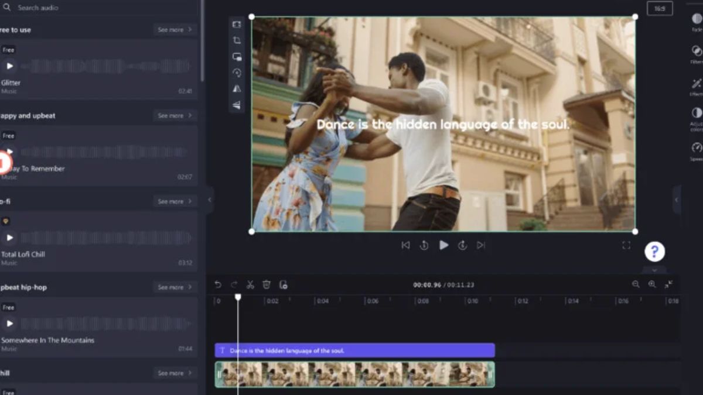Expand 'See more' for Lo-fi music
Image resolution: width=703 pixels, height=395 pixels.
[175, 201]
